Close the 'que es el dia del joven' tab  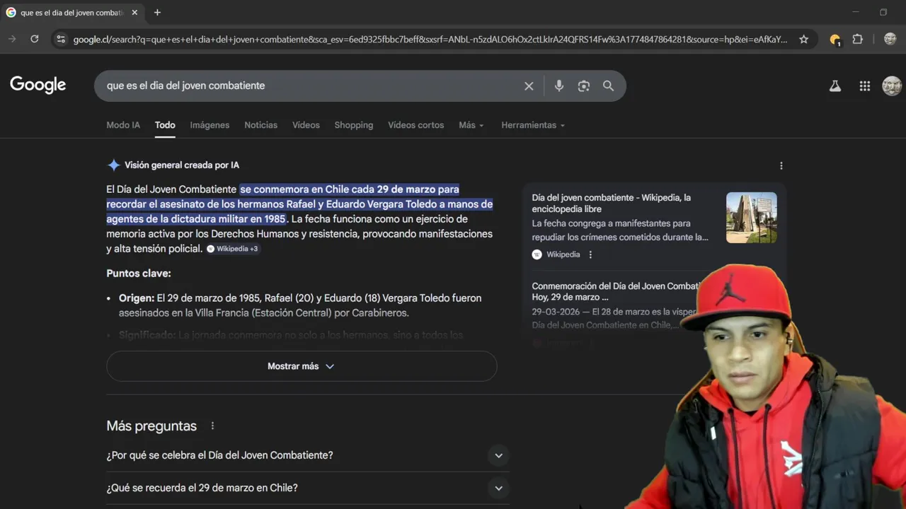[134, 13]
